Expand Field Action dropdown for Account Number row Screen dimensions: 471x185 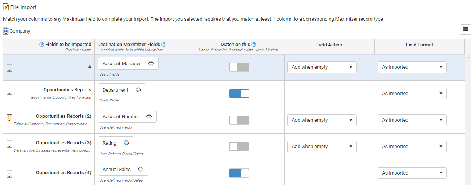(322, 120)
